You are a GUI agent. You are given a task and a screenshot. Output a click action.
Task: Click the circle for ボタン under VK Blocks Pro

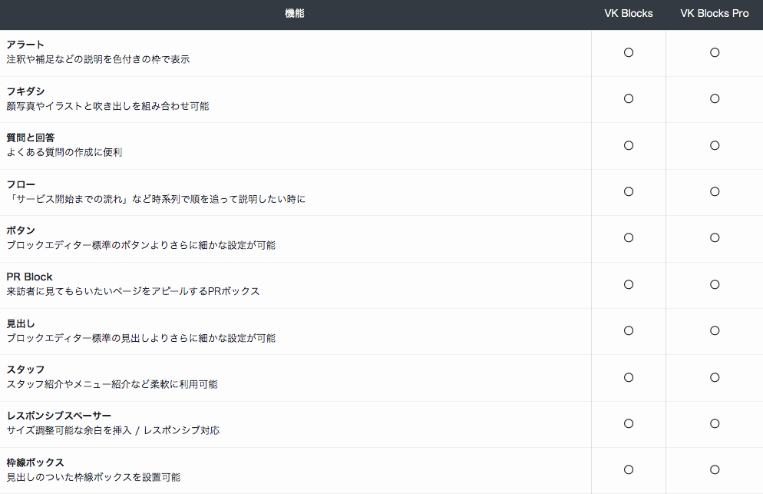click(715, 237)
